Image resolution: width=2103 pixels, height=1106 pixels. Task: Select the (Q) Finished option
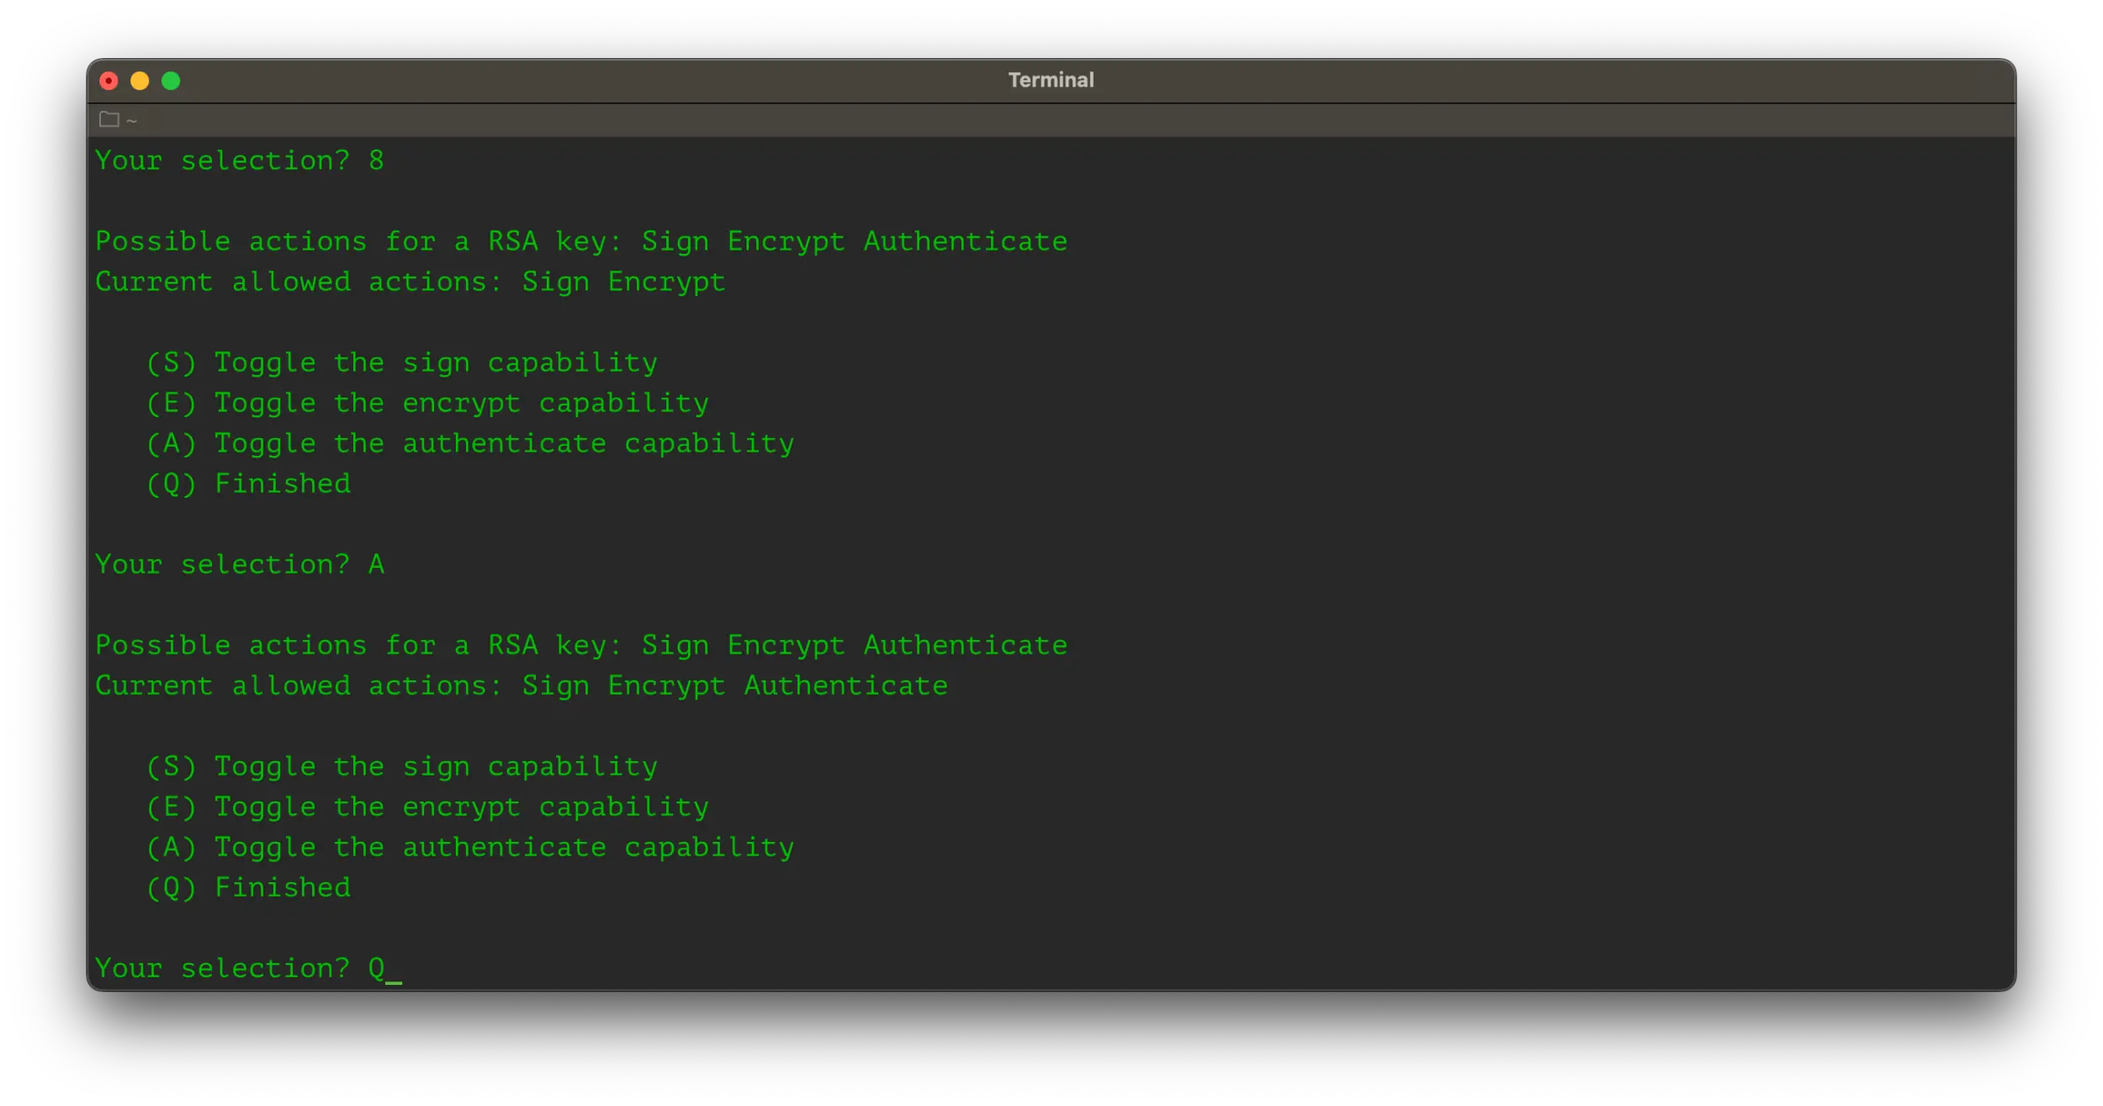[x=248, y=483]
